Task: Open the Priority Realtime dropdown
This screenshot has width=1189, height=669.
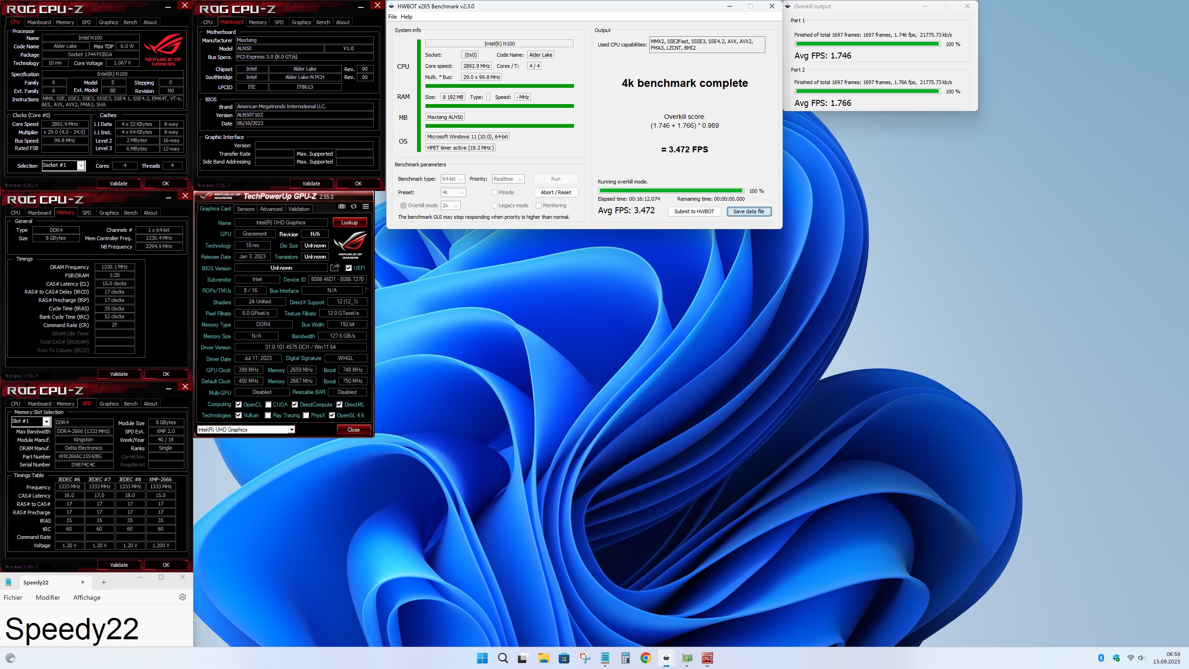Action: [508, 179]
